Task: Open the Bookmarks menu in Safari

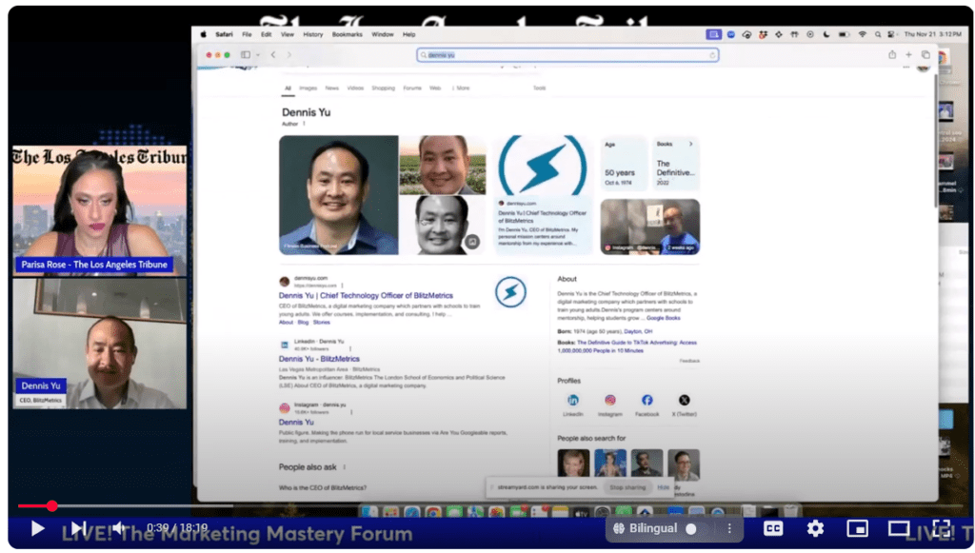Action: point(347,34)
